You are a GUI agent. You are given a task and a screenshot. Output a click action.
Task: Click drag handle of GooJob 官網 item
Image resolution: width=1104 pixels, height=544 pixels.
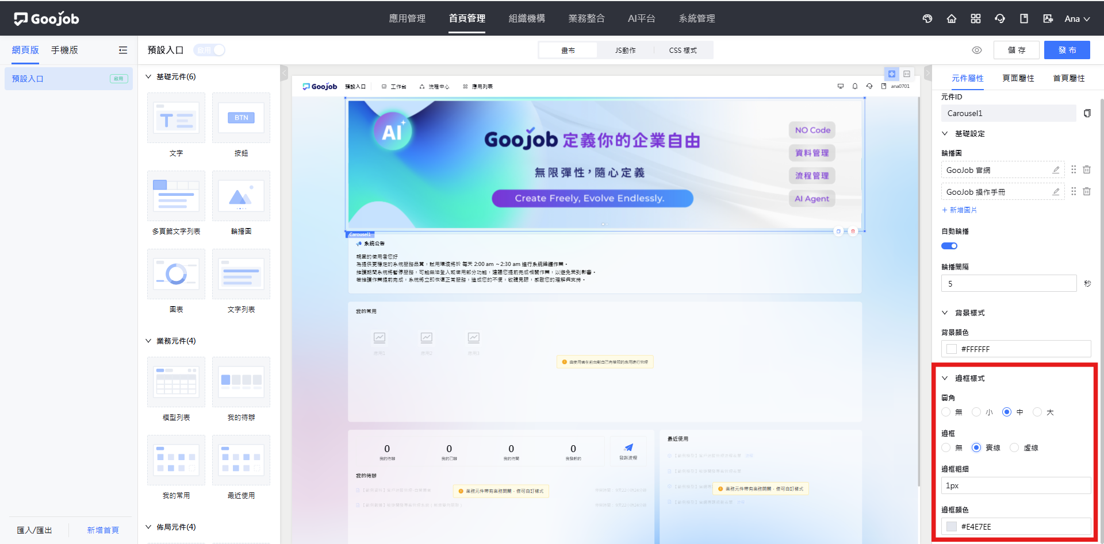[x=1074, y=169]
